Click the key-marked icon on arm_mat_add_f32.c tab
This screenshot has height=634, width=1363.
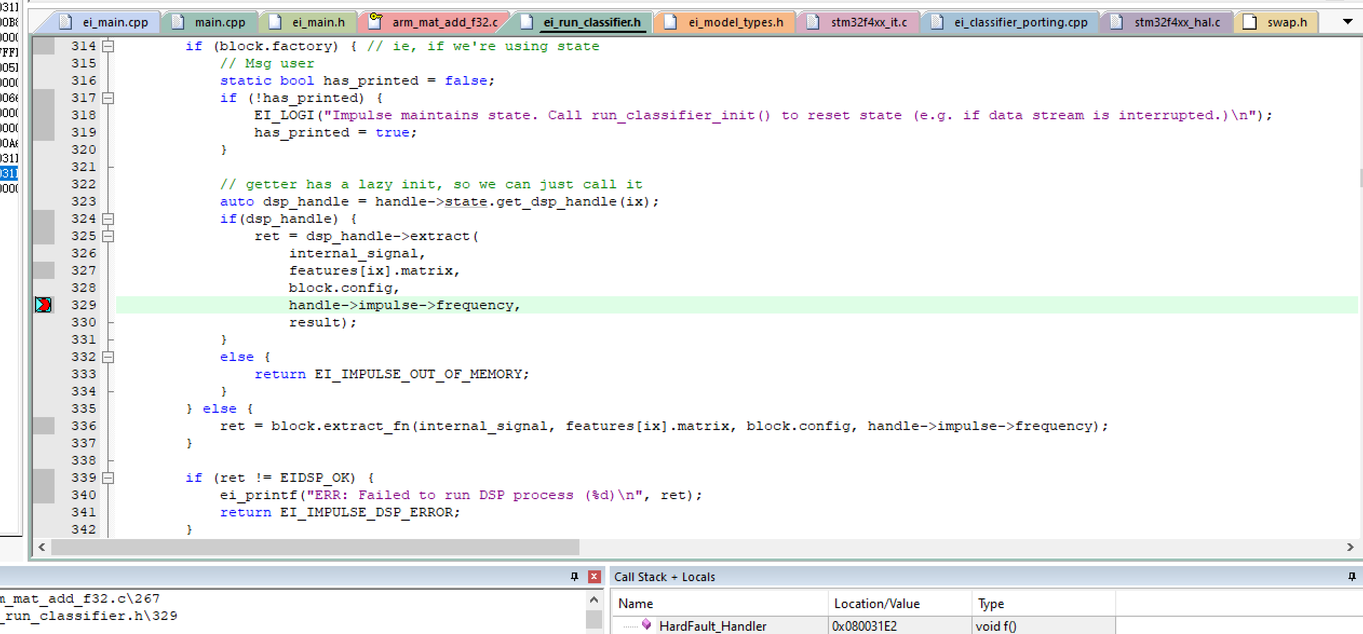pos(376,22)
